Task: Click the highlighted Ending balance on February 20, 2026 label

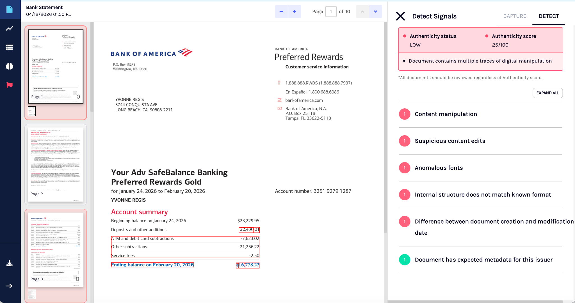Action: 152,265
